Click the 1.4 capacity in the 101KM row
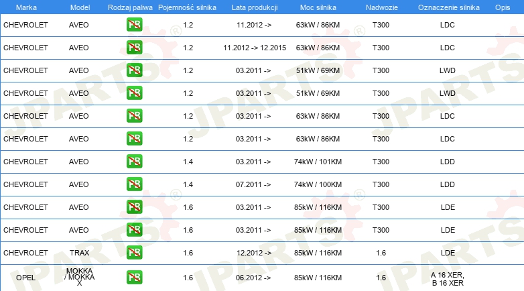 coord(188,162)
